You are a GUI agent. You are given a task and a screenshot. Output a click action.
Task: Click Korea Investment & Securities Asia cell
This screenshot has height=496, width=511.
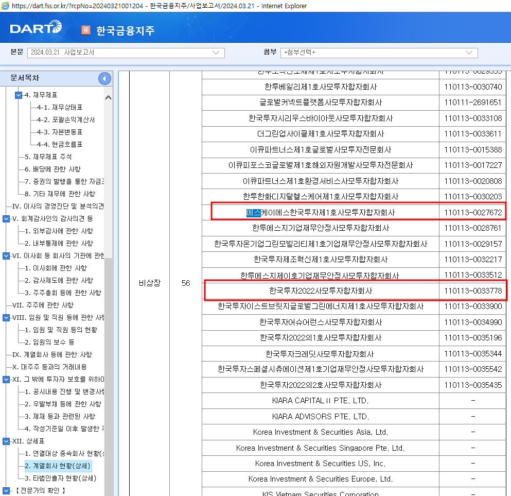[x=321, y=432]
